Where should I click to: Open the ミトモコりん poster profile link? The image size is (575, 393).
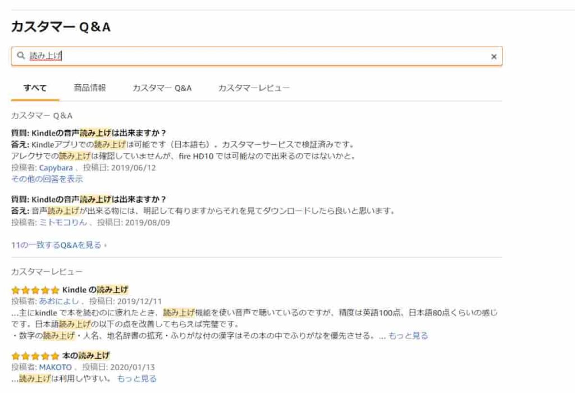(63, 222)
